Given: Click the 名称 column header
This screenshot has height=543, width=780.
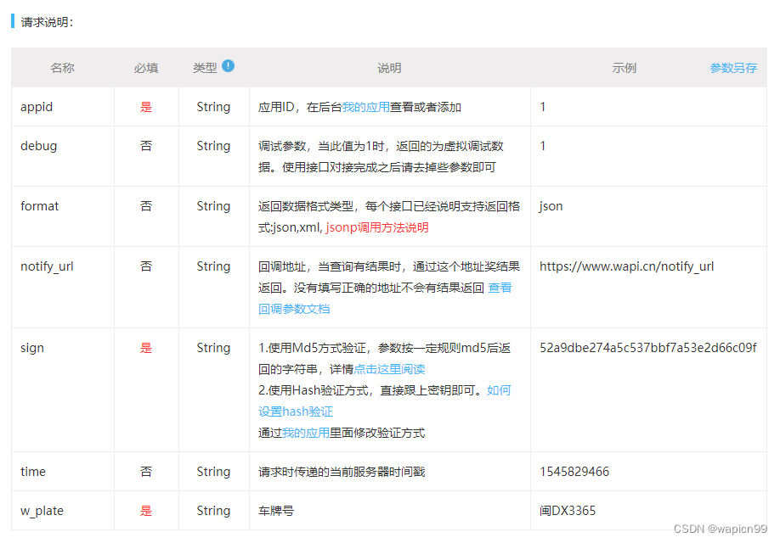Looking at the screenshot, I should pyautogui.click(x=62, y=68).
